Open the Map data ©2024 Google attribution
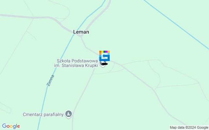 point(189,128)
